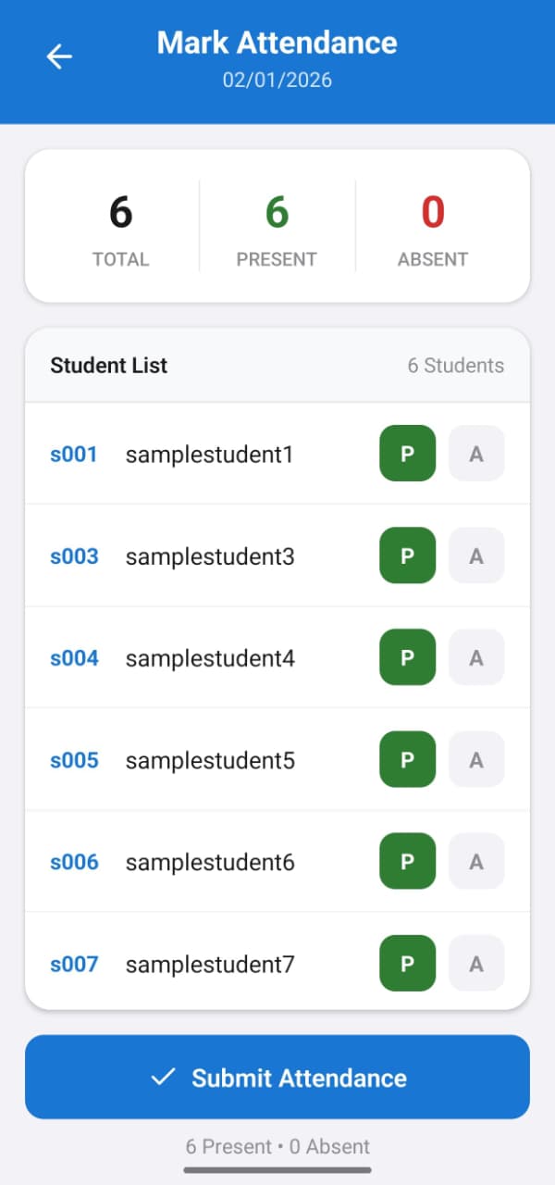Tap the samplestudent6 name row
Screen dimensions: 555x1185
(x=210, y=862)
